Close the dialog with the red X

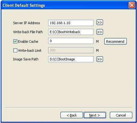click(x=132, y=5)
